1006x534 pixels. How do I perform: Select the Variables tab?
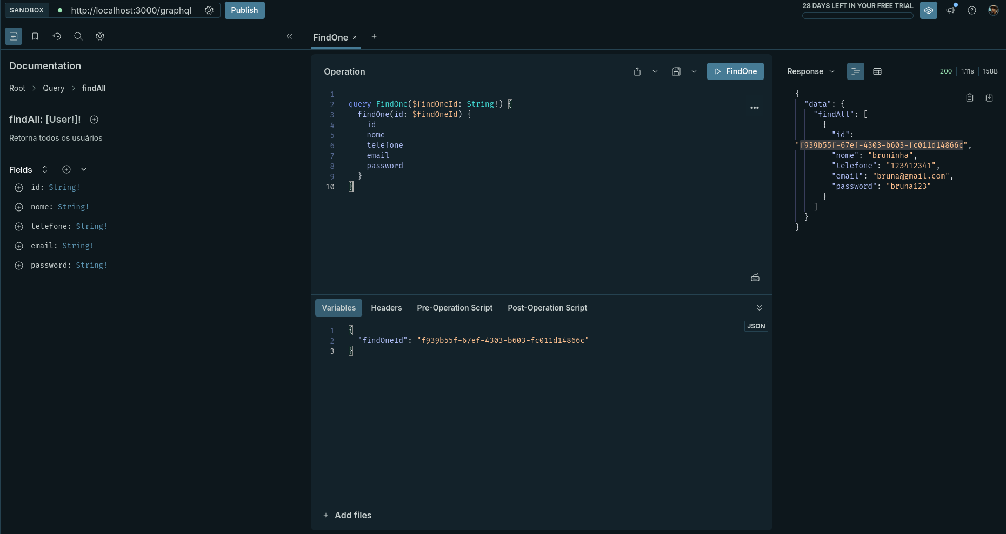[339, 308]
